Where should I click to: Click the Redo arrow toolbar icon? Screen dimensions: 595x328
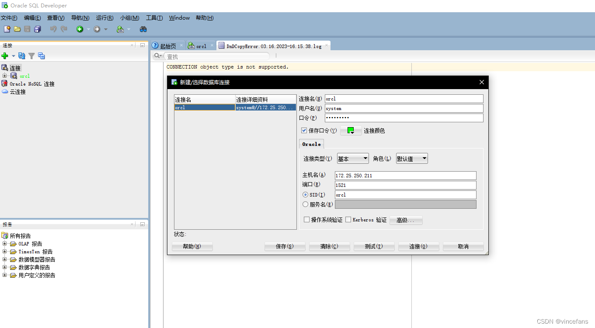tap(64, 29)
